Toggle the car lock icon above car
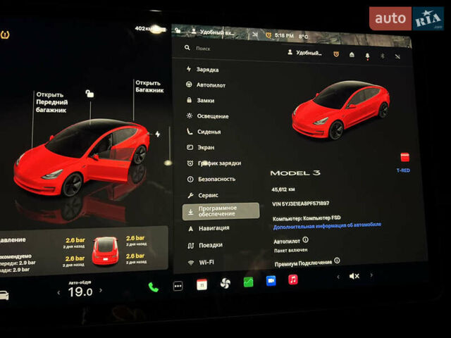This screenshot has width=451, height=338. coord(89,93)
